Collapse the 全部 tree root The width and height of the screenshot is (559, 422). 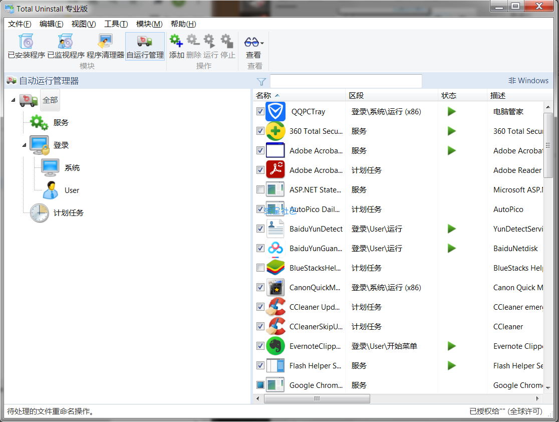click(13, 100)
